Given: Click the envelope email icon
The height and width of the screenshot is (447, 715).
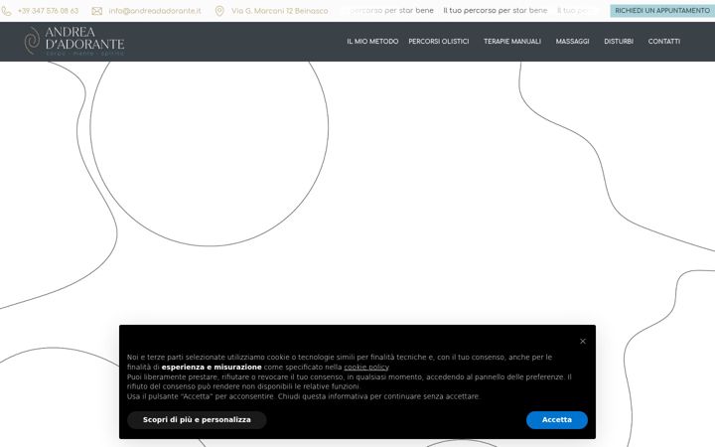Looking at the screenshot, I should pos(96,11).
